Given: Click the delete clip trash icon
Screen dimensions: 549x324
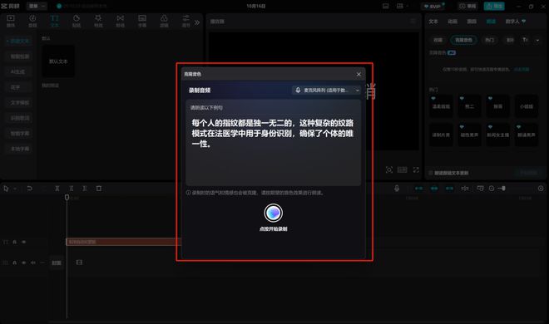Looking at the screenshot, I should (99, 189).
